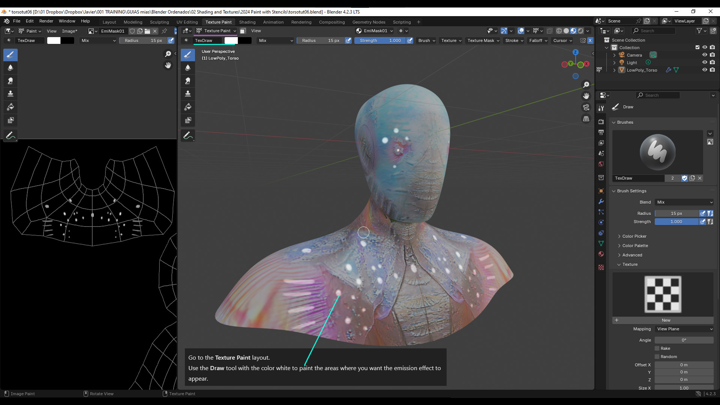The width and height of the screenshot is (720, 405).
Task: Click the white color swatch in viewport header
Action: tap(231, 40)
